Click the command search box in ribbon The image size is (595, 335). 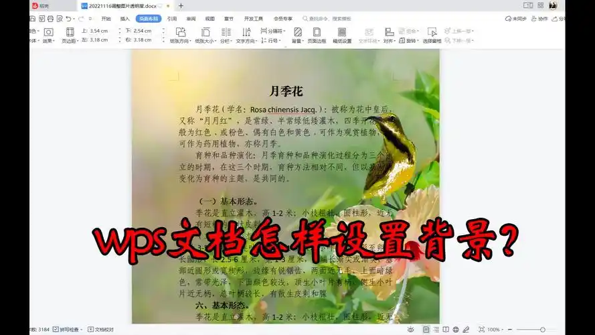click(327, 19)
